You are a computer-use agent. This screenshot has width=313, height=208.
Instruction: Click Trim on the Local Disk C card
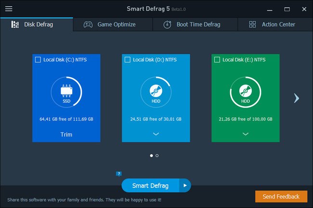(x=66, y=135)
